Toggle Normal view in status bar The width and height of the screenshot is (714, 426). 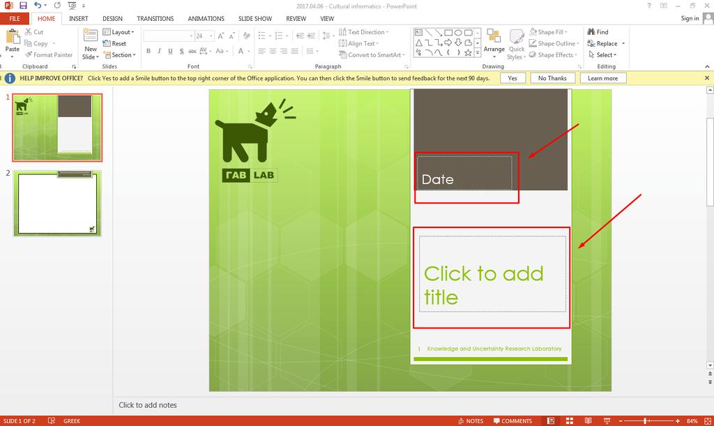pyautogui.click(x=551, y=421)
